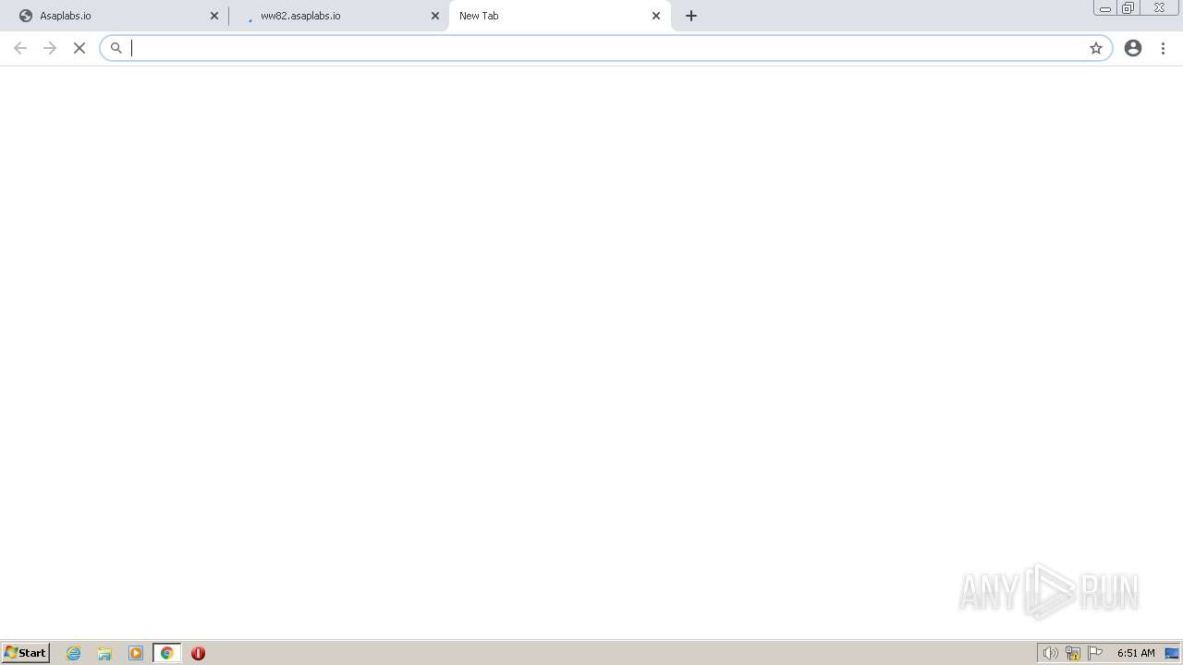Open the network tray icon
Screen dimensions: 1183x665
pyautogui.click(x=1073, y=653)
